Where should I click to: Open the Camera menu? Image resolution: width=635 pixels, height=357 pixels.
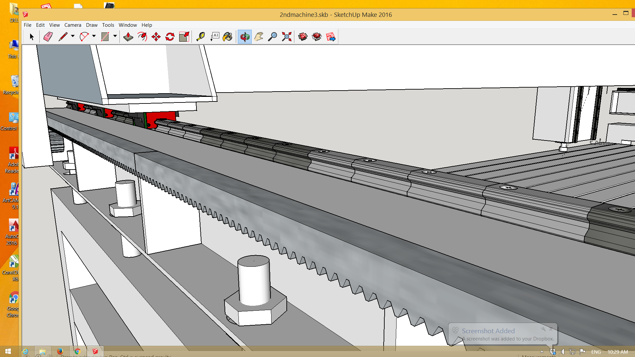72,25
